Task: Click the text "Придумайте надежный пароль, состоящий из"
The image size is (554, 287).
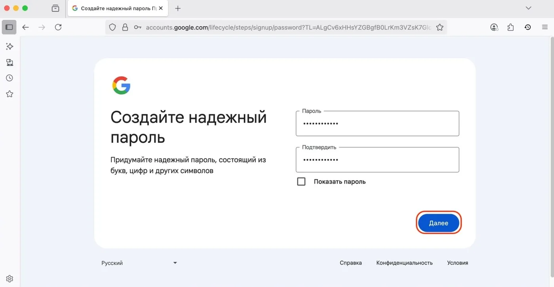Action: coord(188,160)
